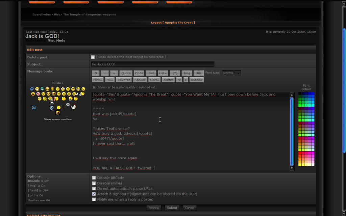Screen dimensions: 346x216
Task: Go to the Board index breadcrumb
Action: coord(42,15)
